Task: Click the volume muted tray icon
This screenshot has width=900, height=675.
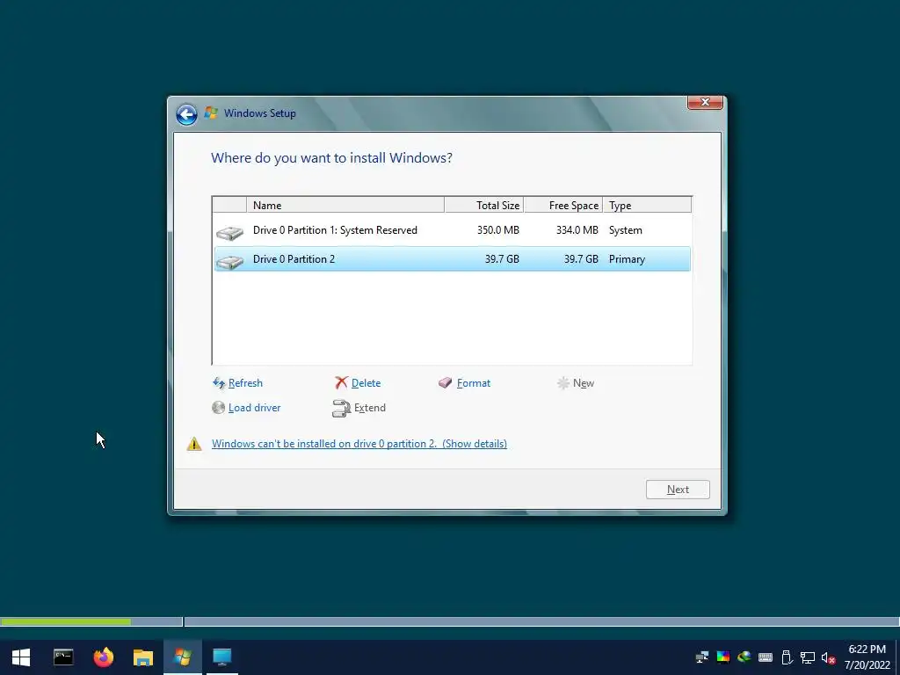Action: click(828, 657)
